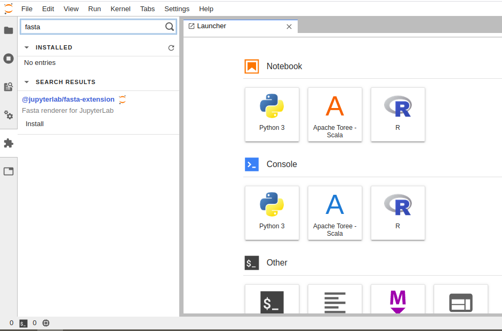This screenshot has height=331, width=502.
Task: Open the File Browser sidebar tab
Action: tap(9, 30)
